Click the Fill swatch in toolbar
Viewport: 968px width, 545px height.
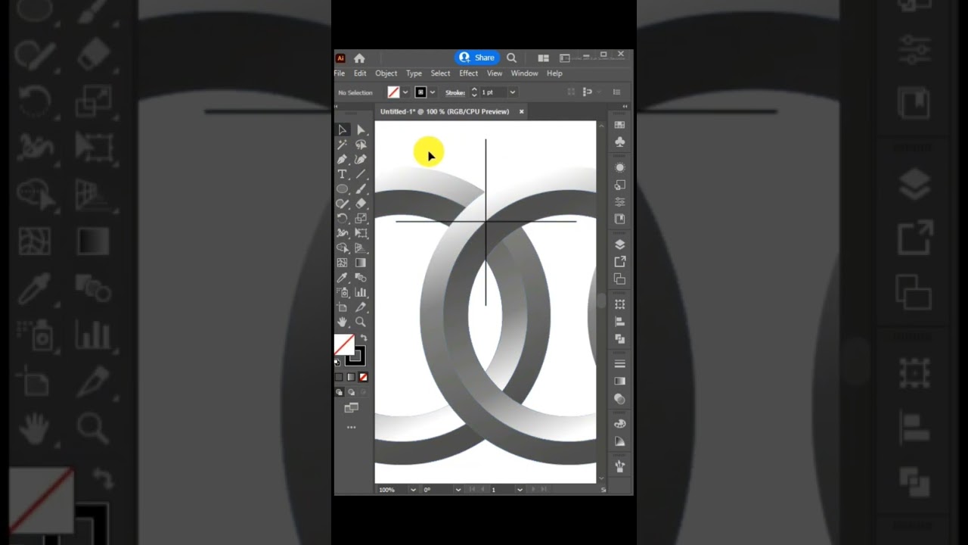pos(344,344)
